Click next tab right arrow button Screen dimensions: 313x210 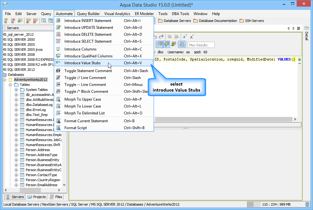click(x=294, y=28)
